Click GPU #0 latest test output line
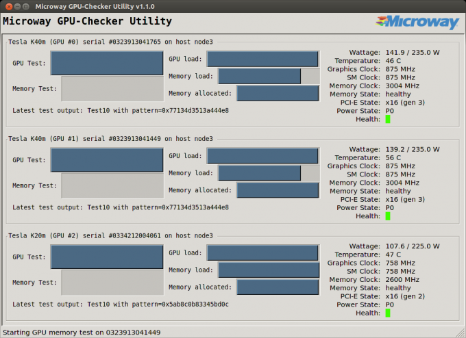The width and height of the screenshot is (466, 338). (121, 111)
